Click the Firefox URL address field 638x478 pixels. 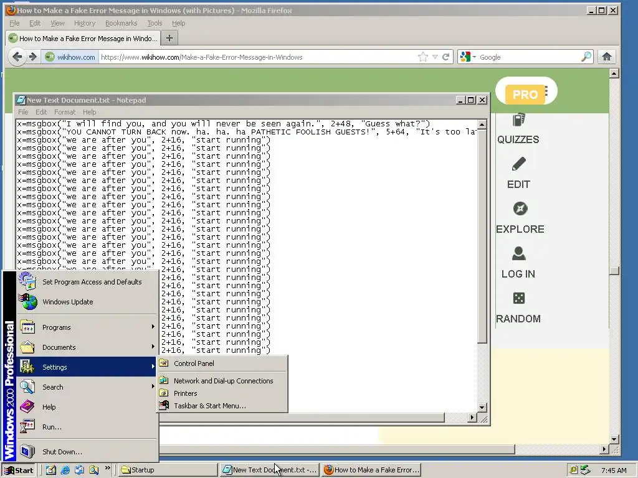pyautogui.click(x=257, y=57)
